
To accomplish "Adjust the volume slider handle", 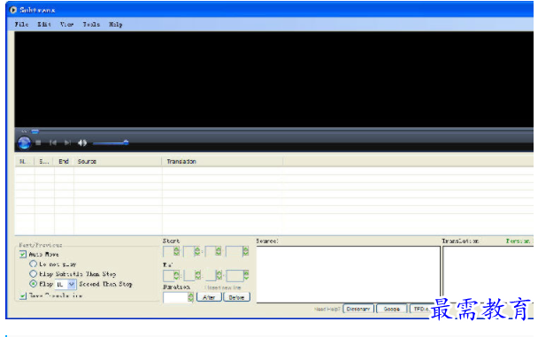I will (x=126, y=142).
